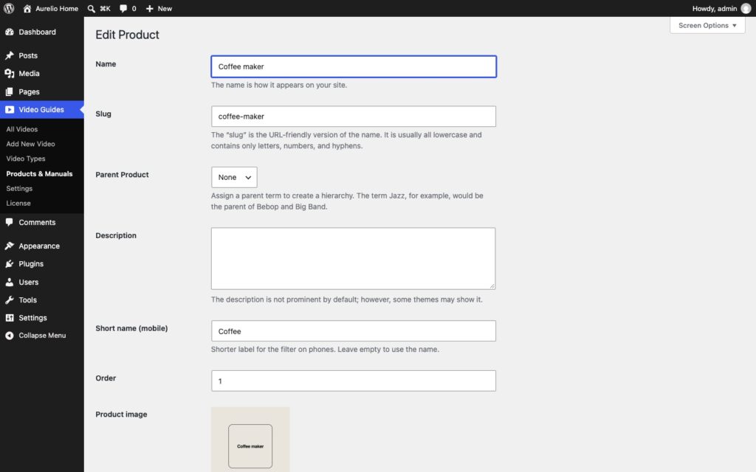Click the Comments speech bubble sidebar icon
The width and height of the screenshot is (756, 472).
[x=9, y=222]
